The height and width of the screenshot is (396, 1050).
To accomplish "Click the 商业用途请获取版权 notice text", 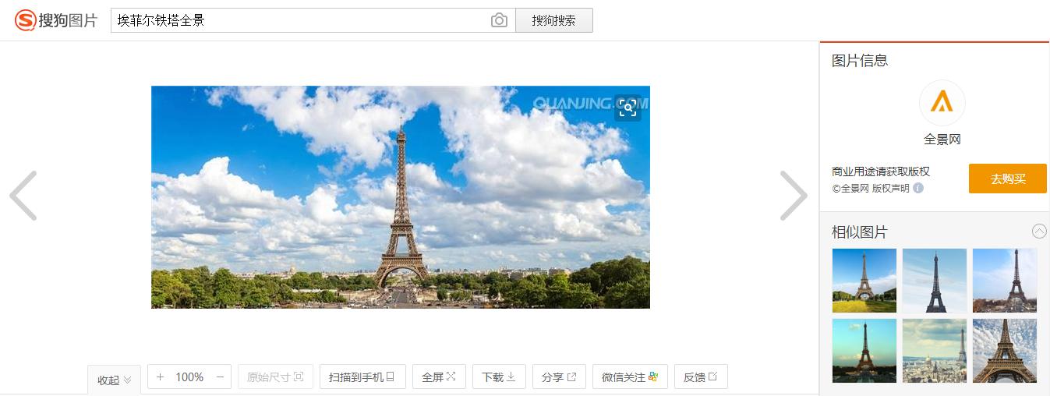I will (881, 171).
